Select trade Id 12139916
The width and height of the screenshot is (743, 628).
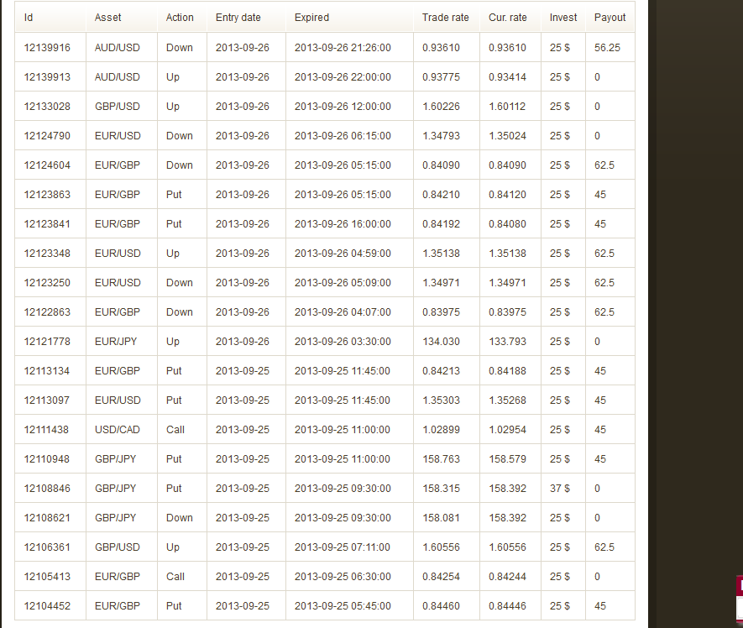click(47, 47)
